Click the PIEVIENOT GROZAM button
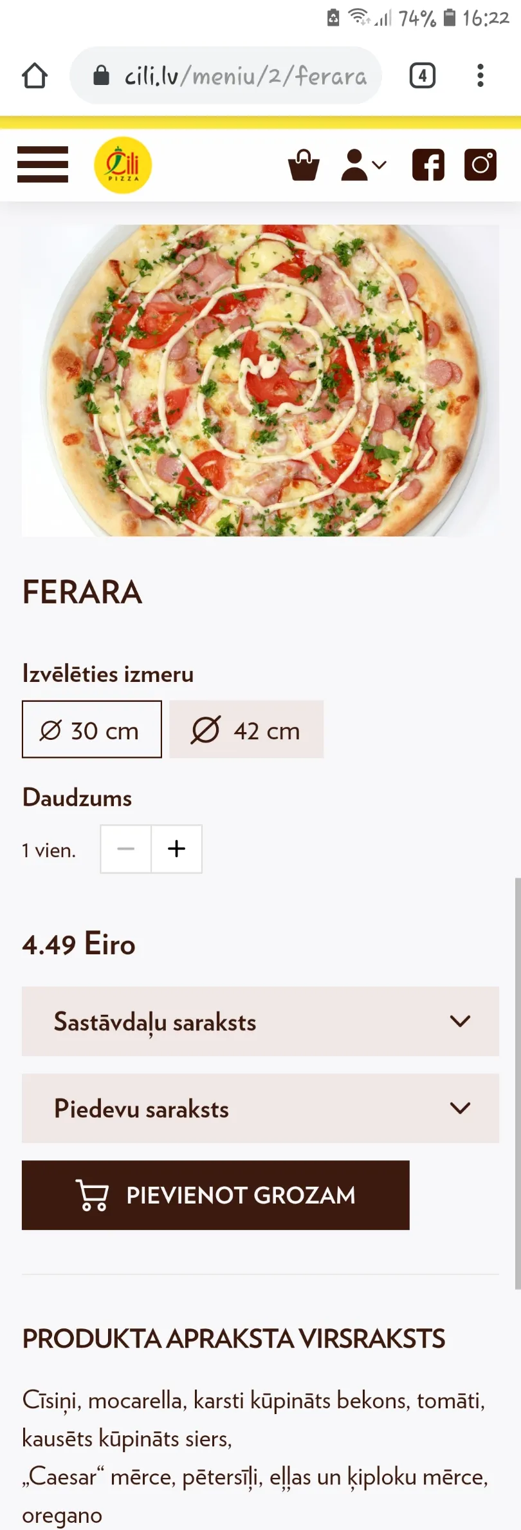Screen dimensions: 521x1530 [x=215, y=1195]
